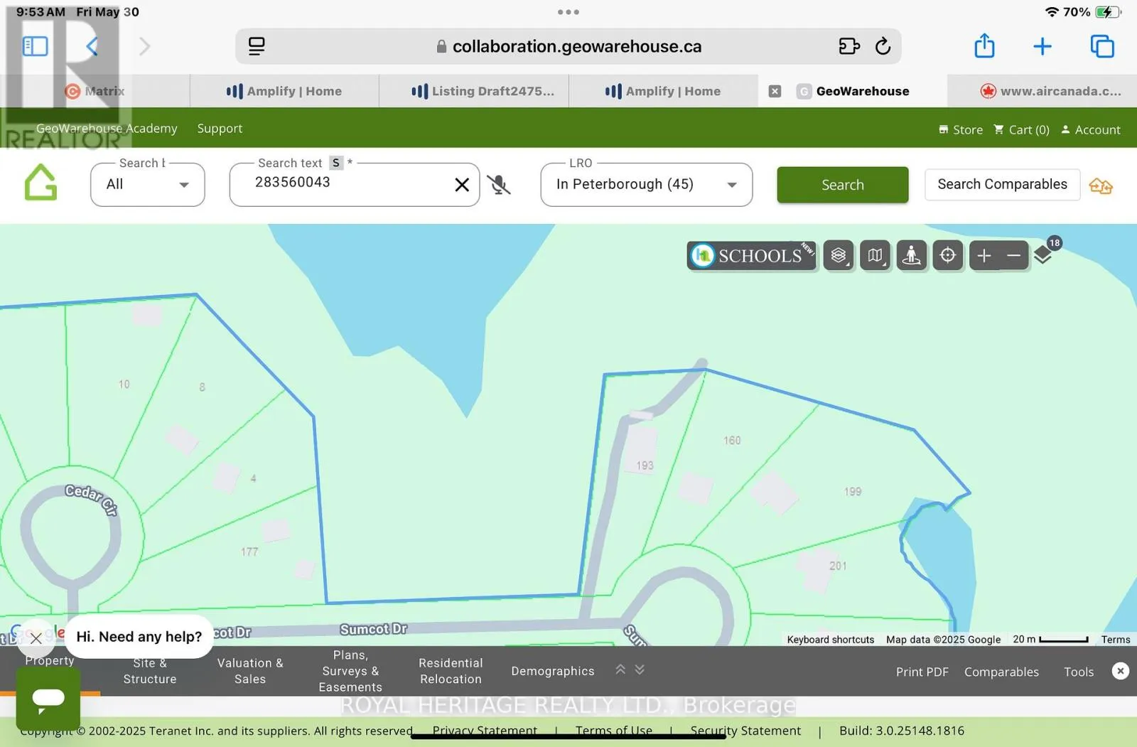The width and height of the screenshot is (1137, 747).
Task: Toggle the Schools overlay button
Action: coord(751,256)
